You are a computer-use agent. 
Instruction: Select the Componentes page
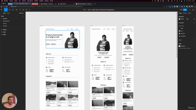pyautogui.click(x=6, y=21)
